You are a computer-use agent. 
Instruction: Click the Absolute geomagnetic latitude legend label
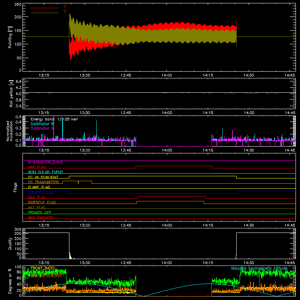(259, 268)
